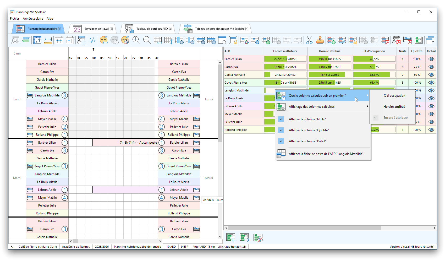Open the Année scolaire menu
Image resolution: width=445 pixels, height=260 pixels.
(33, 19)
